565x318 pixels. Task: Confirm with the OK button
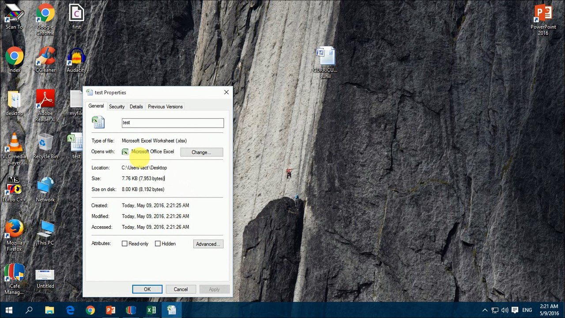[x=147, y=289]
